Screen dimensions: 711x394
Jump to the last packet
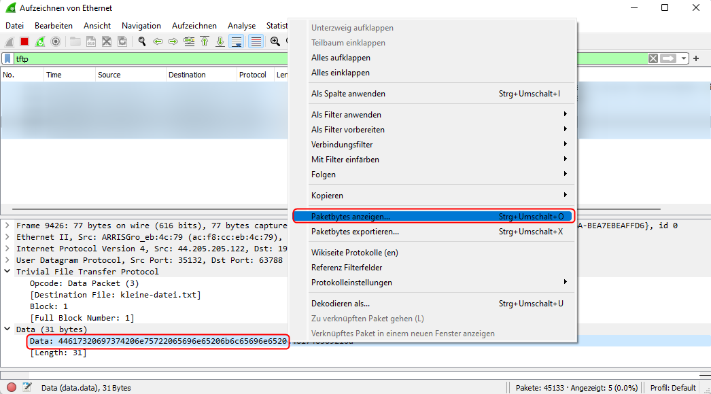[220, 41]
